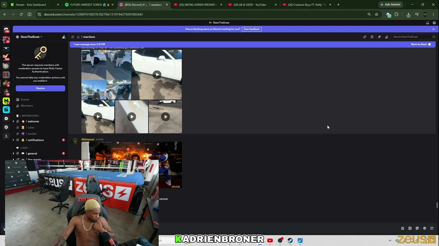This screenshot has height=246, width=439.
Task: Open the Discord Inbox icon
Action: (x=428, y=23)
